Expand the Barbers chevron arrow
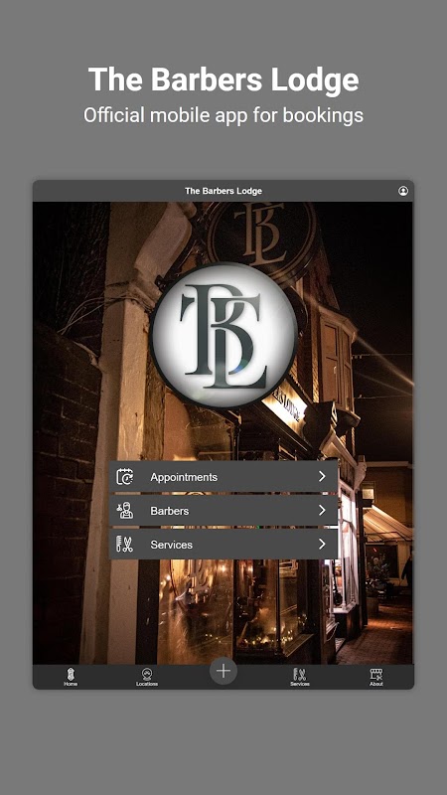The image size is (447, 795). coord(322,511)
